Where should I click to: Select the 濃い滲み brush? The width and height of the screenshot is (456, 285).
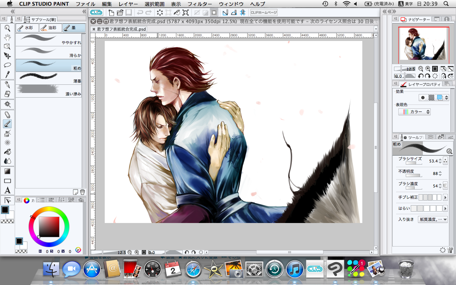click(48, 91)
